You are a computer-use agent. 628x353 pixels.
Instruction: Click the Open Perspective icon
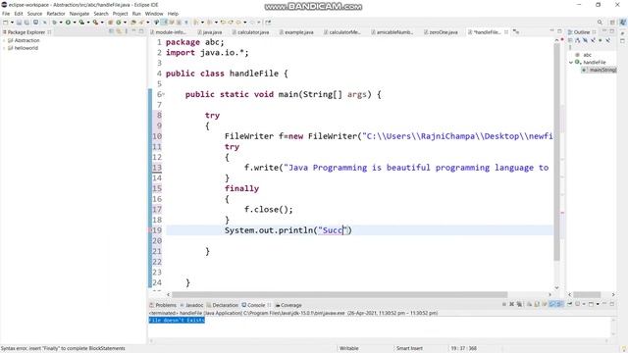612,23
